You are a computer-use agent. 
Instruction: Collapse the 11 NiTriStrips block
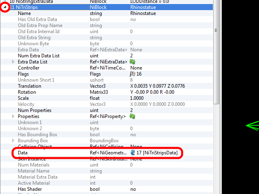point(5,7)
